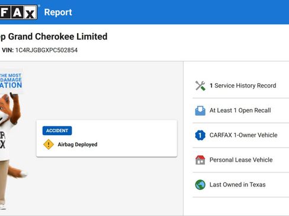
Task: Click the green globe location icon
Action: [x=200, y=185]
